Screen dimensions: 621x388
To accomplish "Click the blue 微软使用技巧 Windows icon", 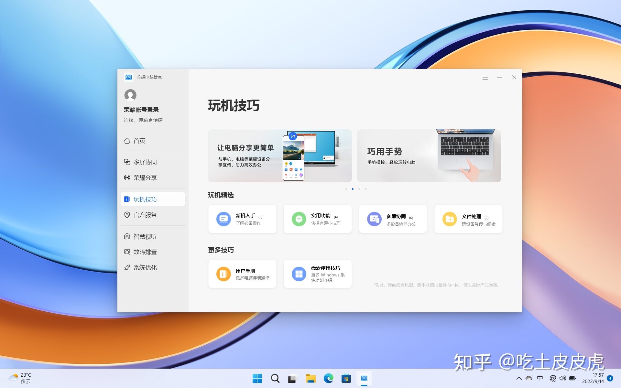I will [x=299, y=274].
